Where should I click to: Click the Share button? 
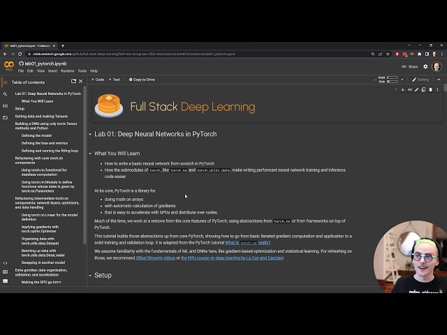pyautogui.click(x=410, y=67)
